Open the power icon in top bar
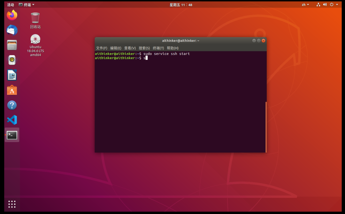The width and height of the screenshot is (345, 214). tap(331, 4)
